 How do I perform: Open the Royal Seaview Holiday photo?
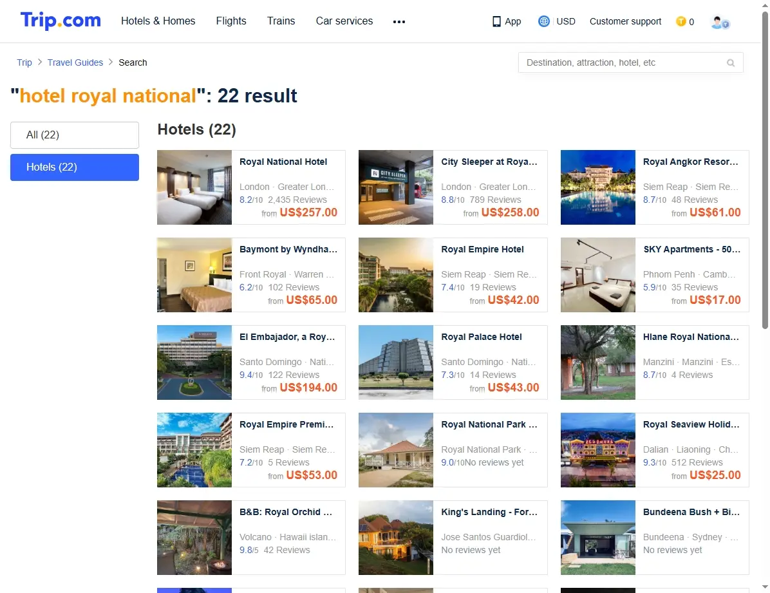click(598, 449)
